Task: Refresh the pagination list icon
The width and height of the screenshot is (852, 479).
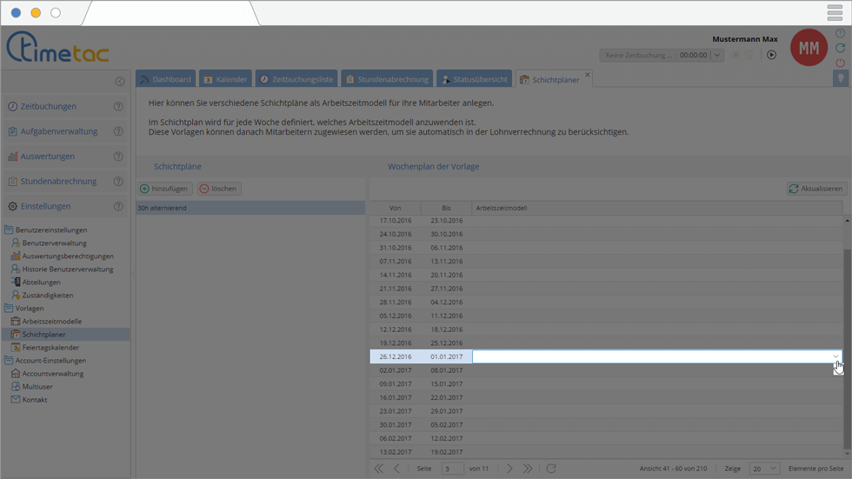Action: 550,469
